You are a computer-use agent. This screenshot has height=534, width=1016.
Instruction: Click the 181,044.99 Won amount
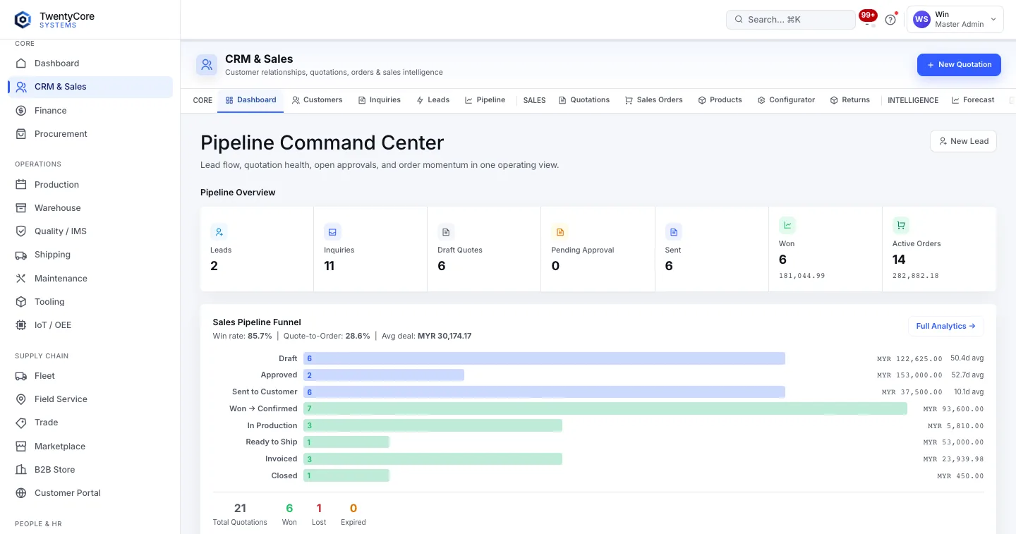pos(802,276)
